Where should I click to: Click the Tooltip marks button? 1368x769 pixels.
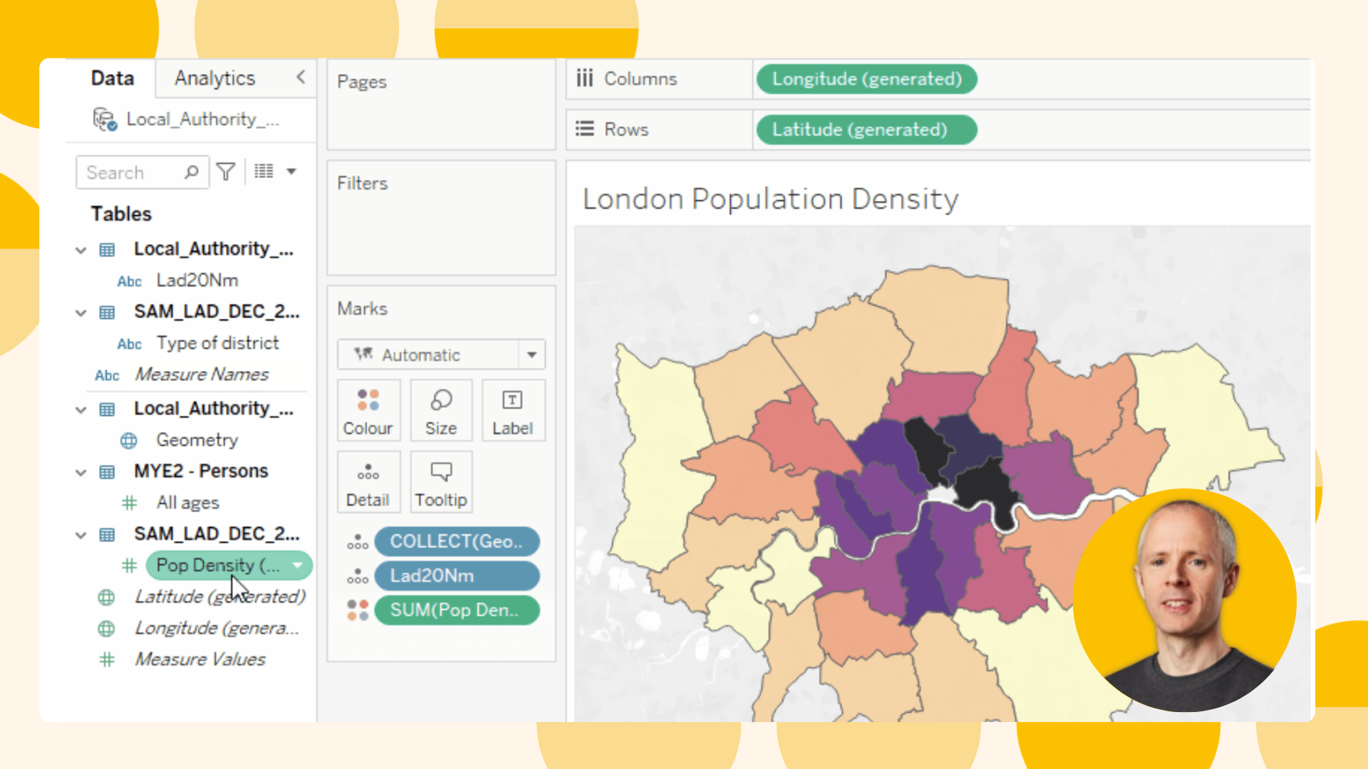(441, 483)
